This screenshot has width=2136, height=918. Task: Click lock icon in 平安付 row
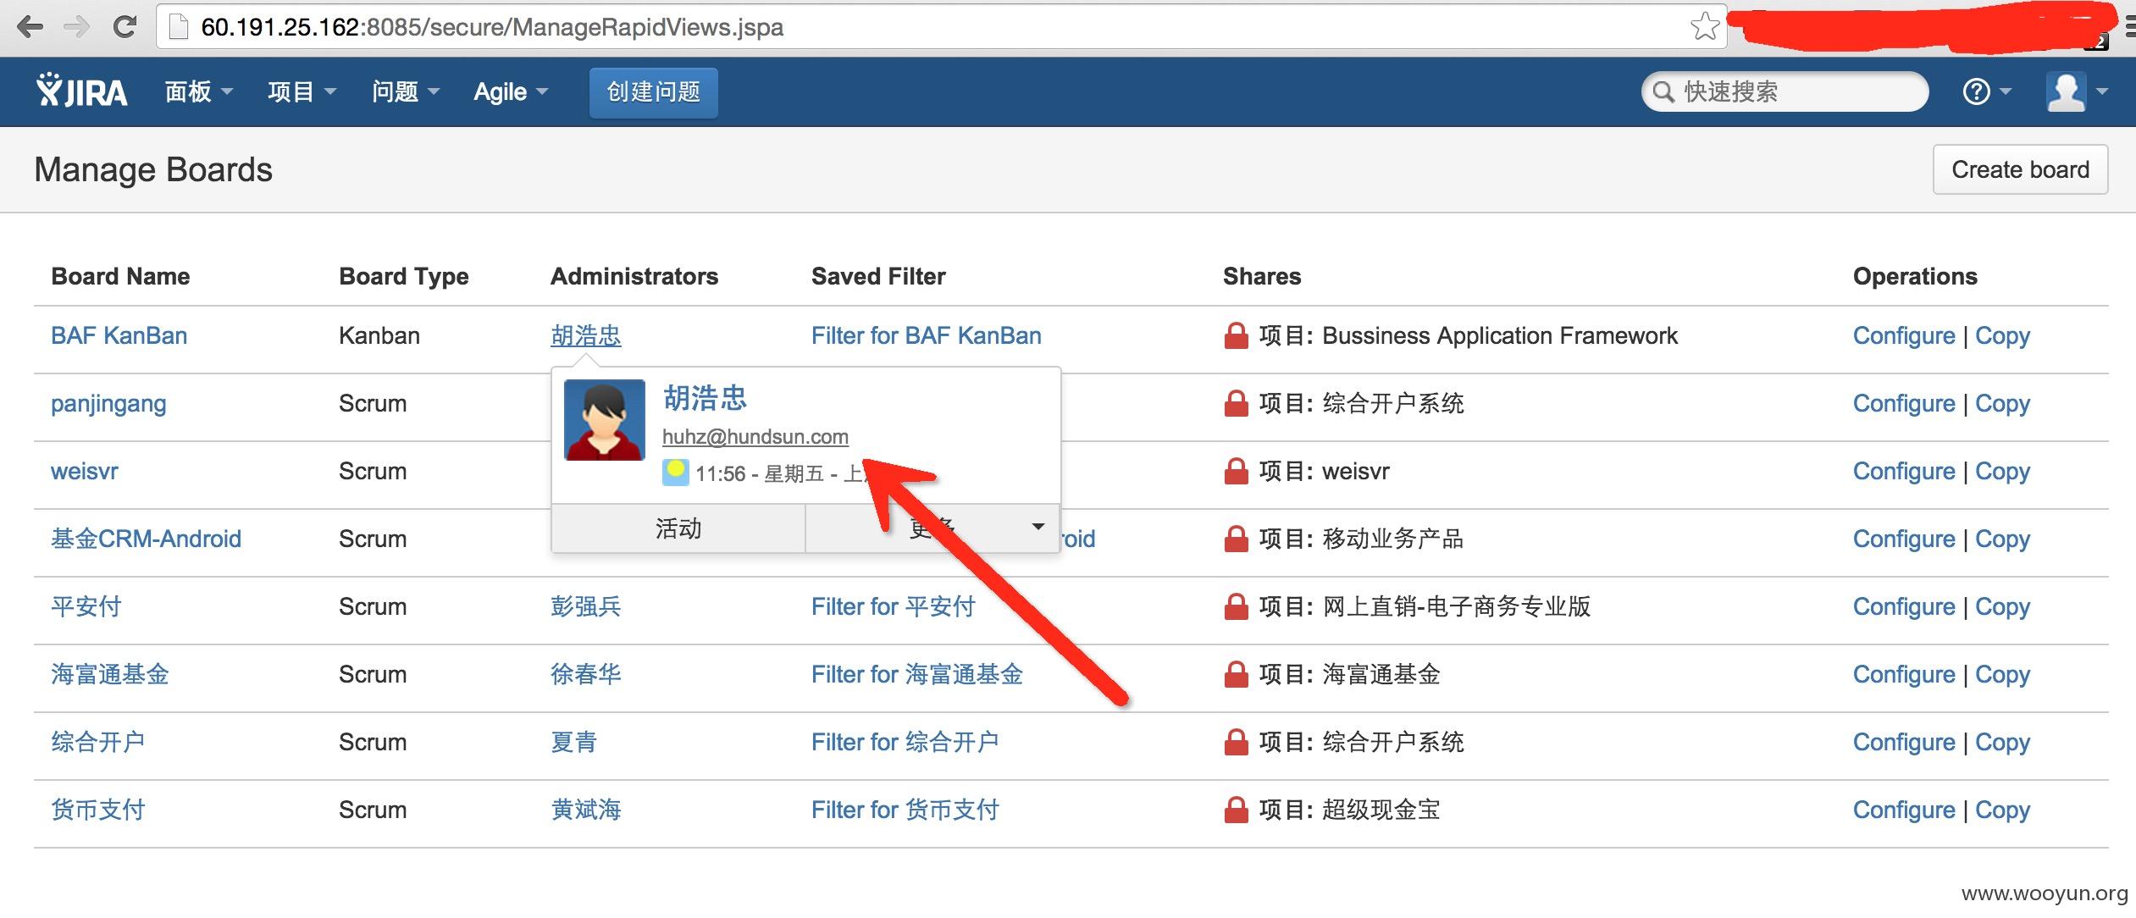(x=1237, y=607)
